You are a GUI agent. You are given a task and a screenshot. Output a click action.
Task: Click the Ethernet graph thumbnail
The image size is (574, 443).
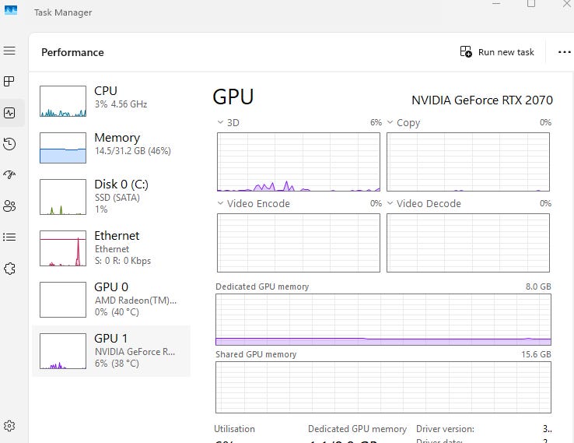(x=63, y=248)
